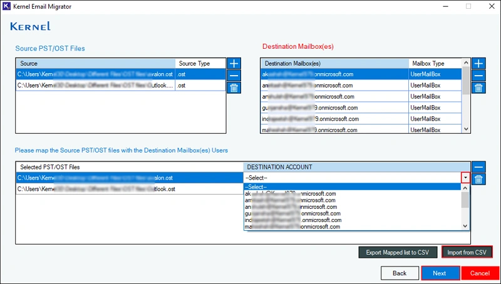Click Export Mapped list to CSV
Image resolution: width=501 pixels, height=284 pixels.
tap(398, 252)
